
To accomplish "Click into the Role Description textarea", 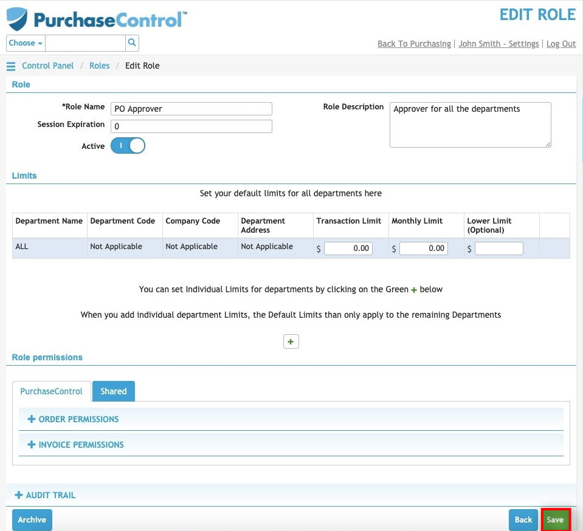I will coord(471,125).
